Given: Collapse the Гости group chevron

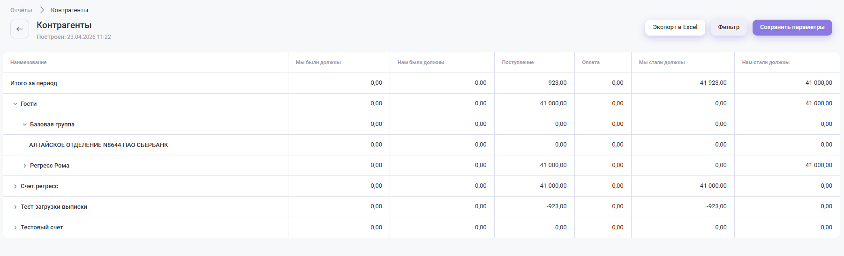Looking at the screenshot, I should (15, 104).
